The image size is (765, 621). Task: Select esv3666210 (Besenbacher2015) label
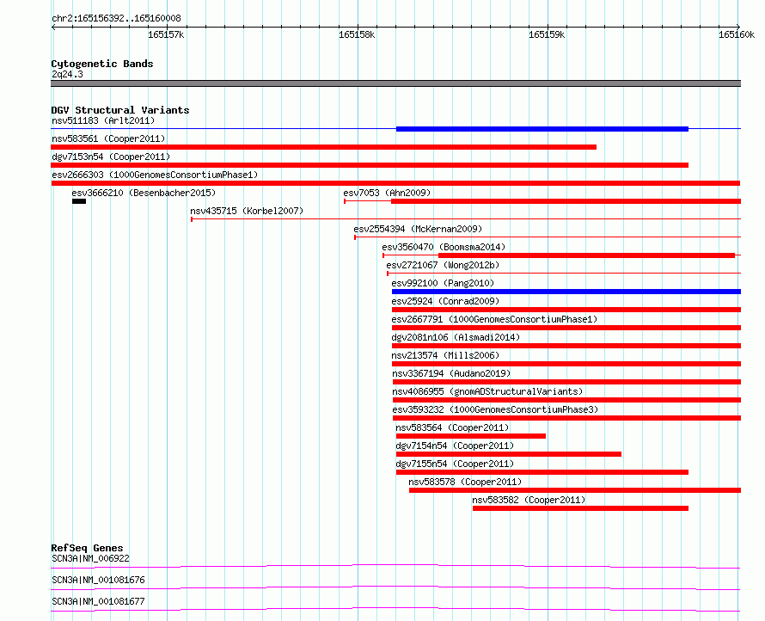[x=144, y=193]
